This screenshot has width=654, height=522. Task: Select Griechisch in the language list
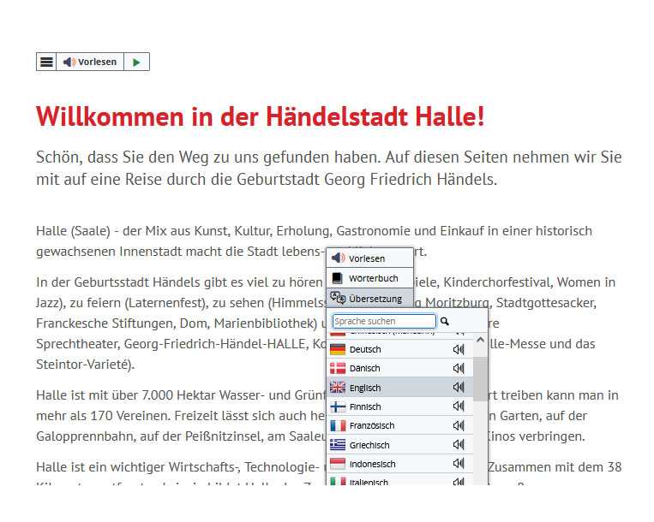(400, 445)
